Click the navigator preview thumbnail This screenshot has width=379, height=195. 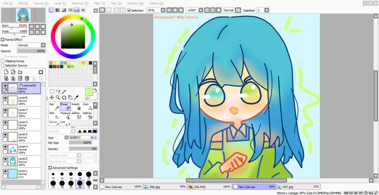(23, 15)
